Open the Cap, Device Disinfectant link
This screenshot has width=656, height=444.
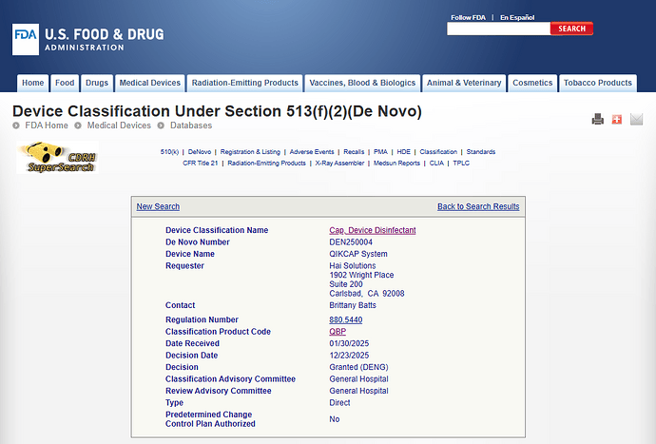(x=372, y=230)
